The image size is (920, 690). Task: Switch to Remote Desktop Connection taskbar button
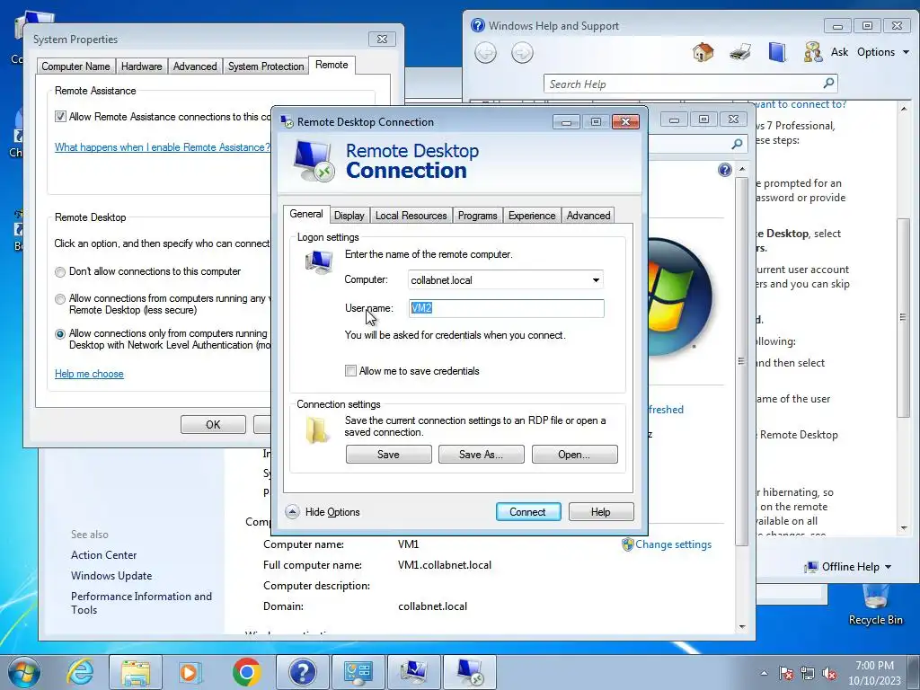pos(469,672)
